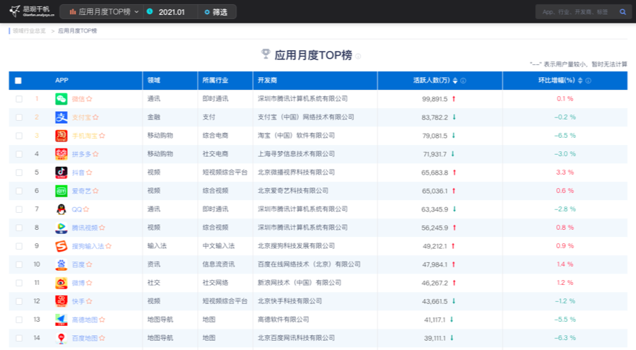This screenshot has width=636, height=350.
Task: Click the Amap (高德地图) app icon
Action: tap(61, 320)
